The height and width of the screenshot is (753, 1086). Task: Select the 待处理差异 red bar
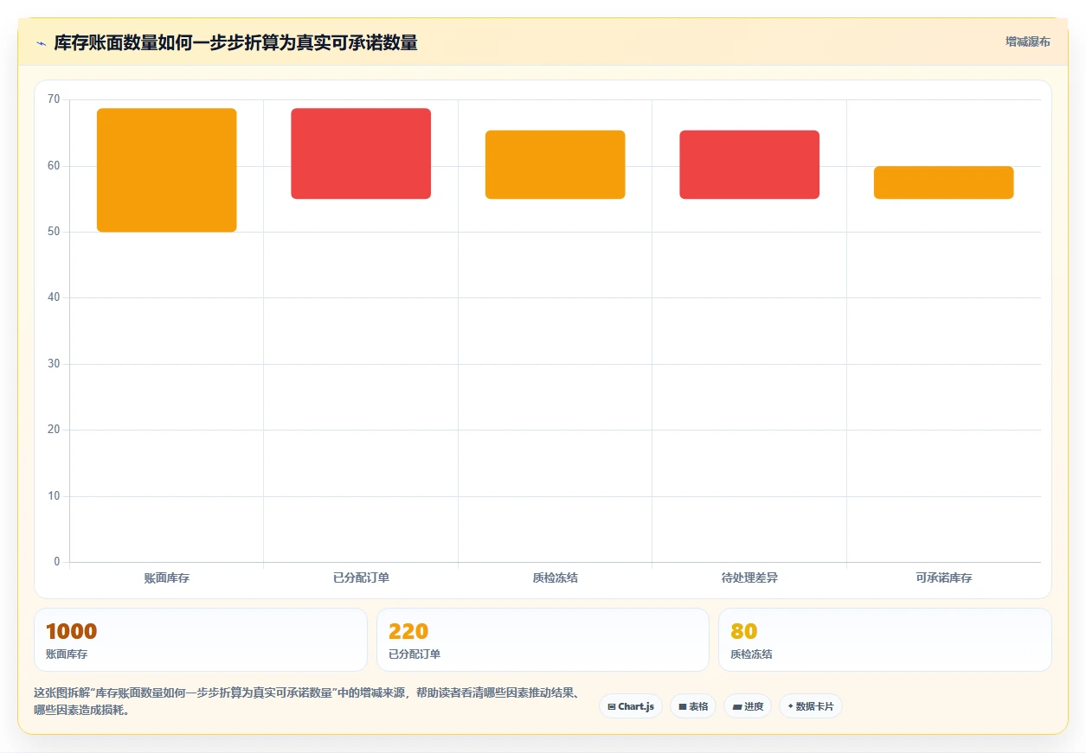(x=749, y=165)
